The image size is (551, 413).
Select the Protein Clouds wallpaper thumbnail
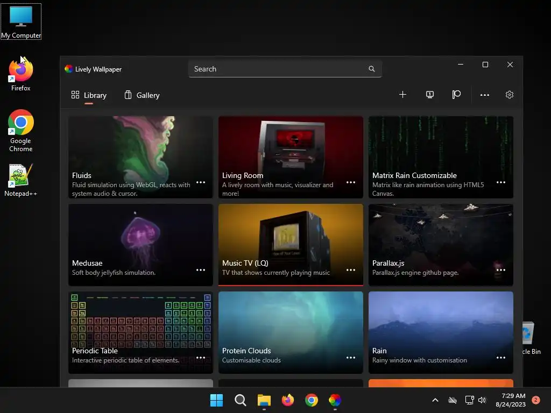[x=291, y=332]
